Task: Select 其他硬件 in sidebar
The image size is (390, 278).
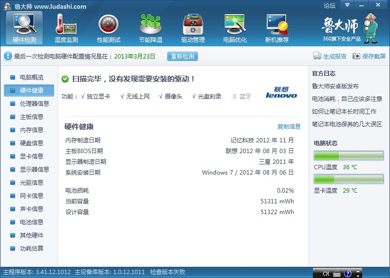Action: click(29, 236)
